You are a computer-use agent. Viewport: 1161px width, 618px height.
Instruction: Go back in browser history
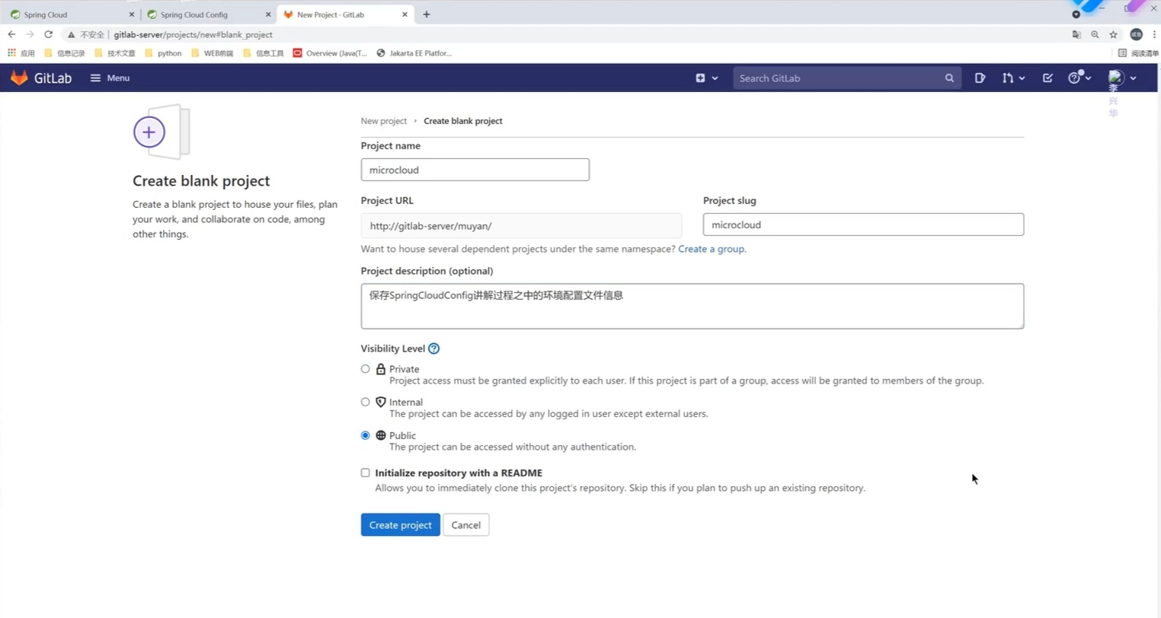(x=11, y=34)
